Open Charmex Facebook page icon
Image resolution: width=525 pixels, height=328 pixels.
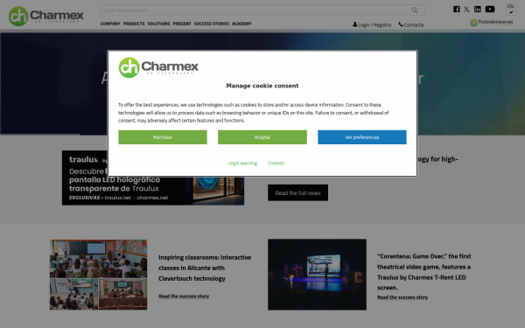457,9
